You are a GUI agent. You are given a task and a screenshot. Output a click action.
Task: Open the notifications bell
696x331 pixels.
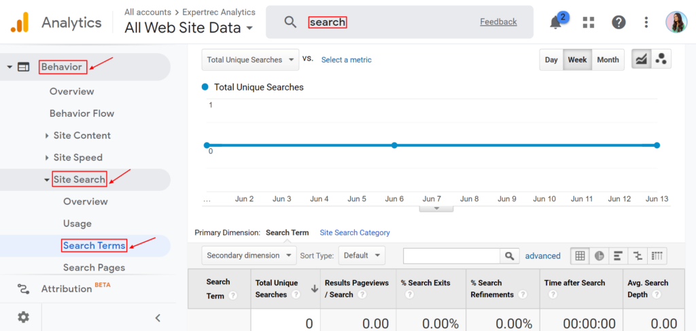(x=555, y=22)
